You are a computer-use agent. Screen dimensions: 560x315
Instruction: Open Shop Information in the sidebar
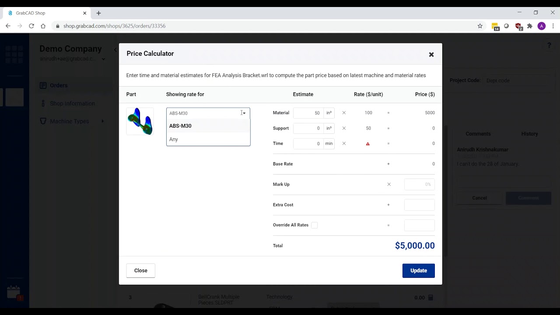[x=72, y=103]
